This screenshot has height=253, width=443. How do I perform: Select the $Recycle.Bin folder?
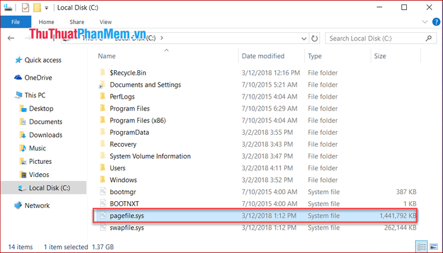(x=128, y=73)
